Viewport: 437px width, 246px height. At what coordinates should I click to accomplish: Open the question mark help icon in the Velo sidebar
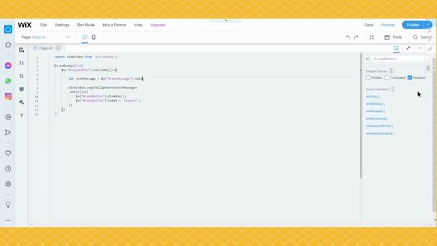22,115
